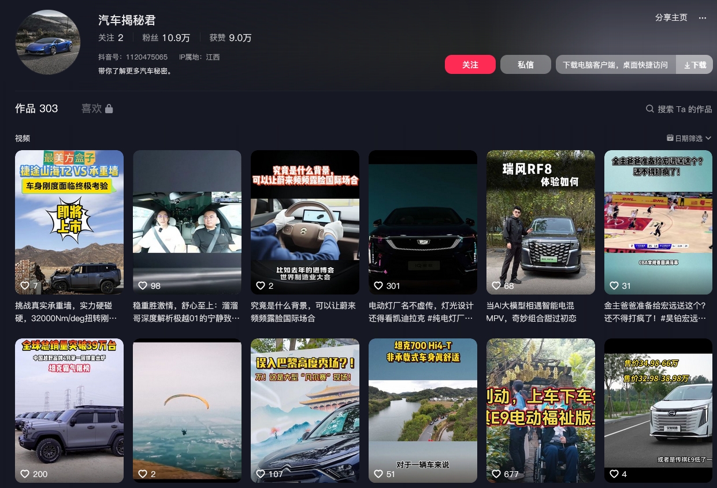Click the 视频 section label
The width and height of the screenshot is (717, 488).
[x=23, y=138]
